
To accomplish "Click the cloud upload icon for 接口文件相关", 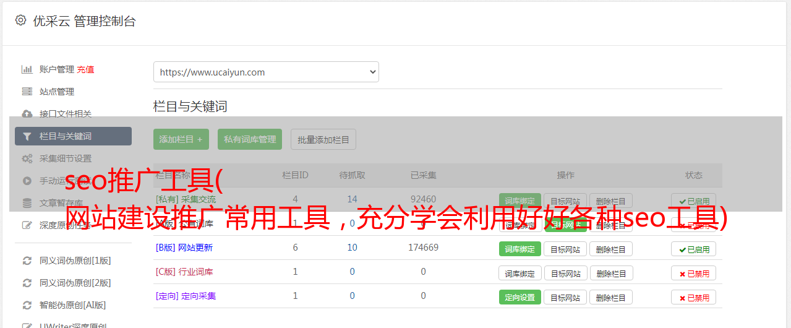I will (27, 114).
